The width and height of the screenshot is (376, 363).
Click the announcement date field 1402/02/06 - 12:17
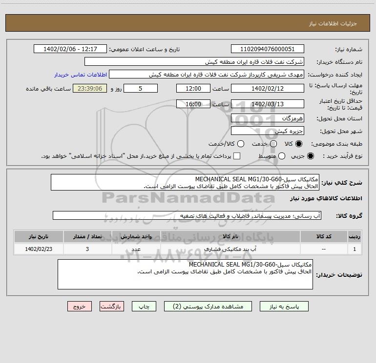coord(70,49)
